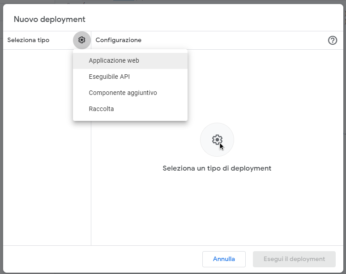Click the dimmed editor strip above the dialog
The height and width of the screenshot is (274, 346).
(179, 2)
